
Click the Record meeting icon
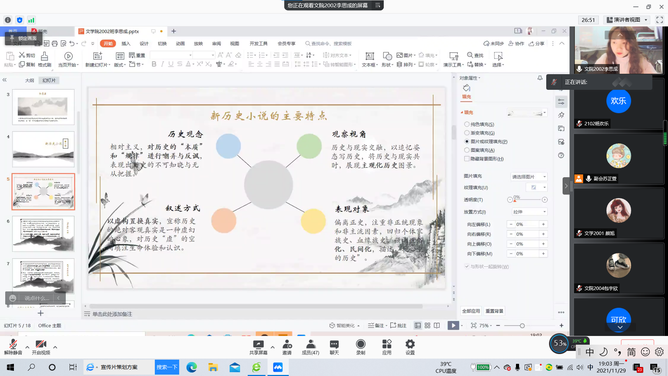(360, 344)
